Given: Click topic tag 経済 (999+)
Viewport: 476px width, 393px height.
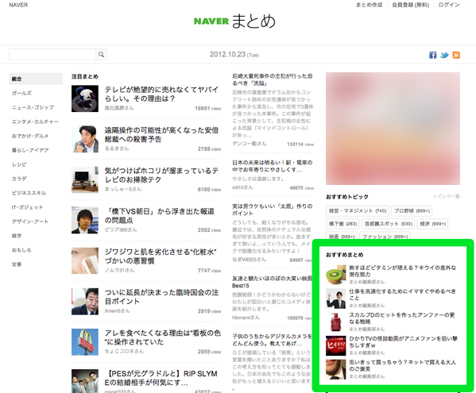Looking at the screenshot, I should 432,224.
